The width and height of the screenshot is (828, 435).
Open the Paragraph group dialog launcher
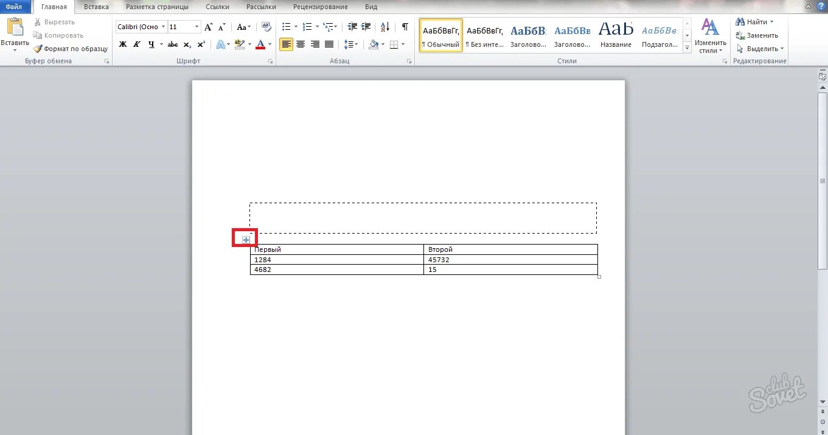click(409, 61)
